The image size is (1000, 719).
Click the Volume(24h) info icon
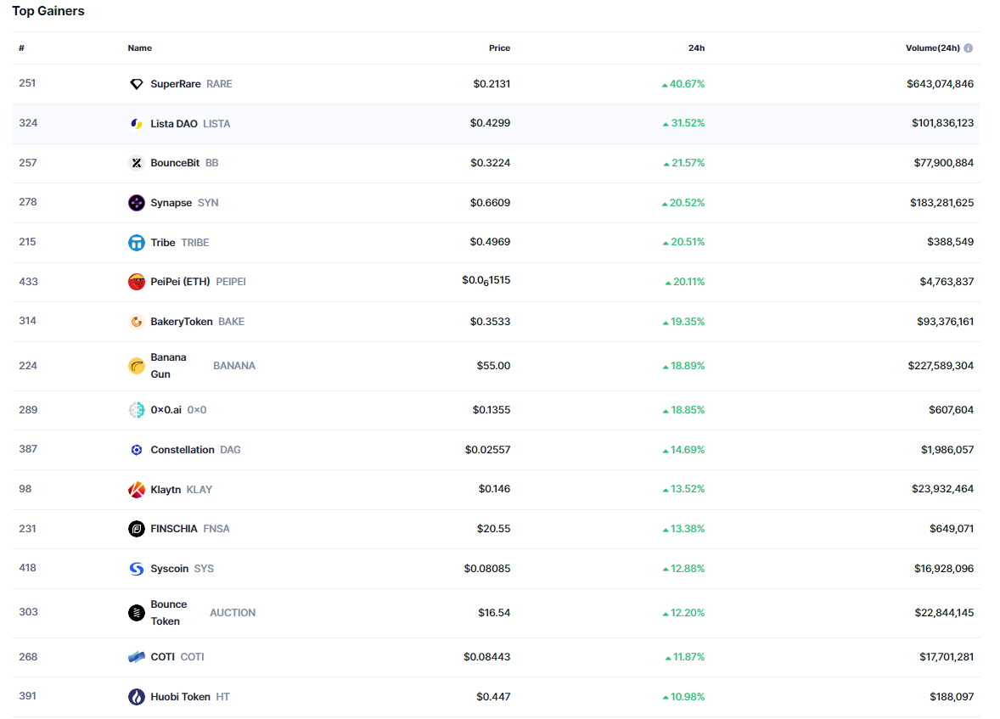[x=969, y=48]
